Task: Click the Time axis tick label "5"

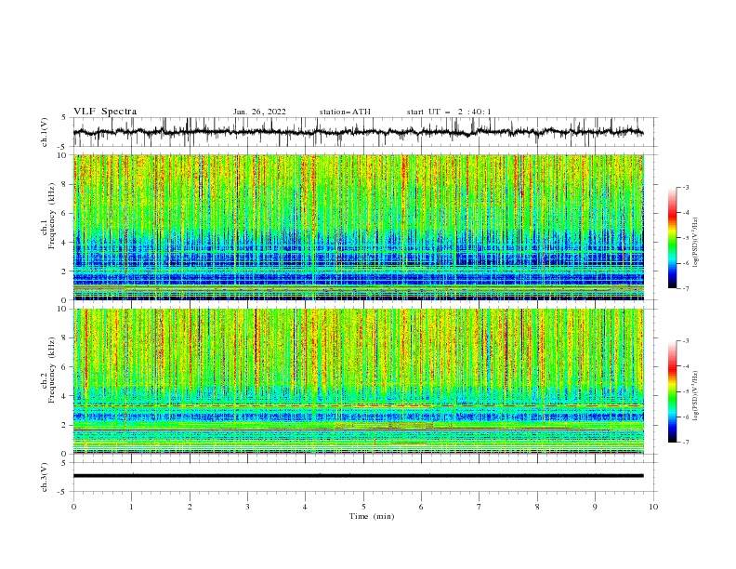Action: tap(363, 507)
